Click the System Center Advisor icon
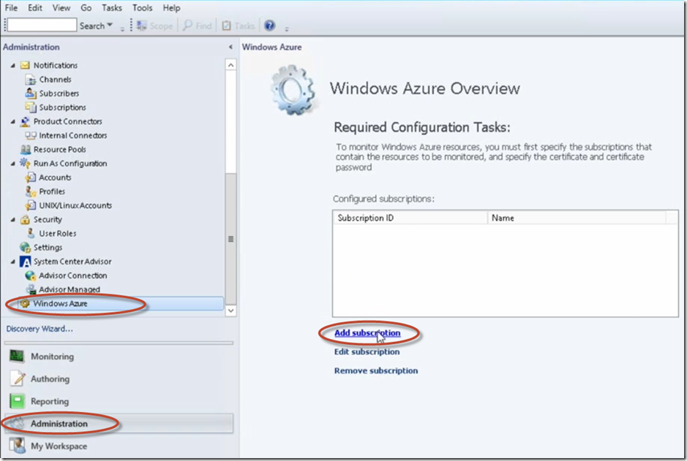This screenshot has height=461, width=687. point(26,262)
